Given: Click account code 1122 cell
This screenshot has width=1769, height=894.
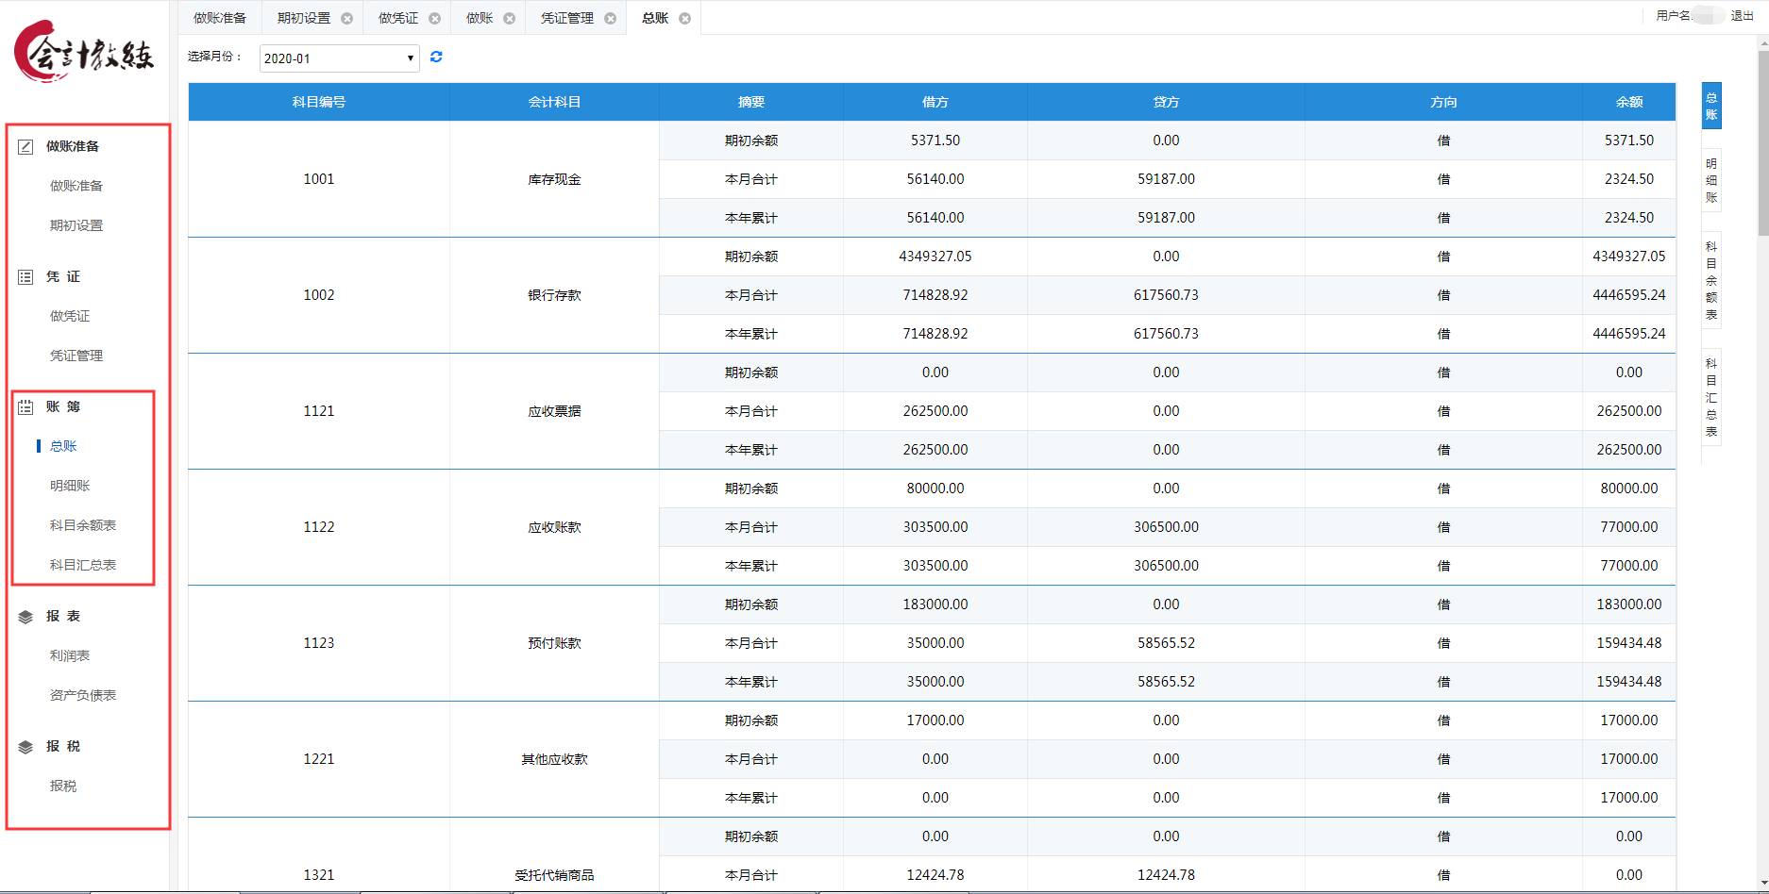Looking at the screenshot, I should coord(319,527).
